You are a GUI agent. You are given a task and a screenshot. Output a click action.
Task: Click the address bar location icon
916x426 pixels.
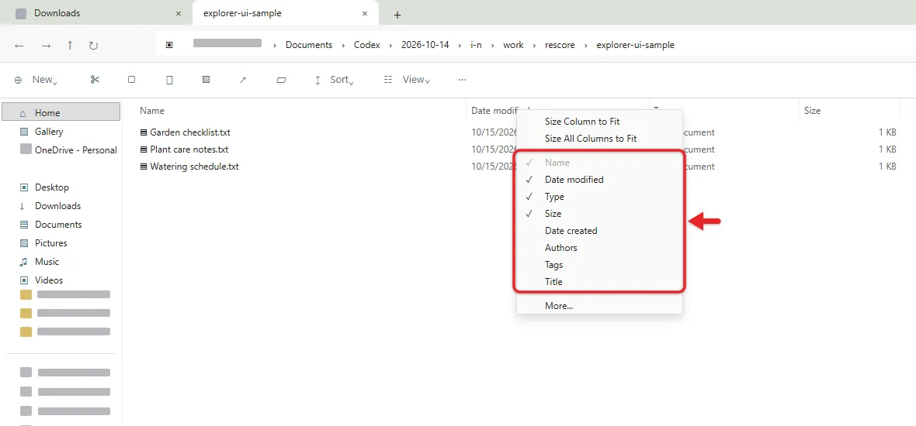pos(169,45)
